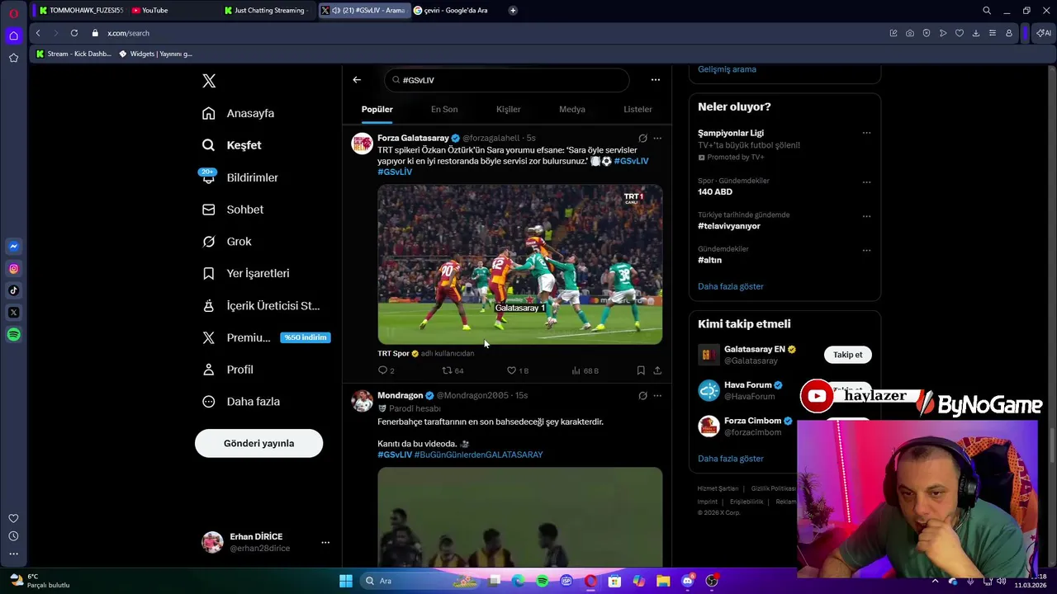Open Messenger in Opera sidebar

coord(13,247)
